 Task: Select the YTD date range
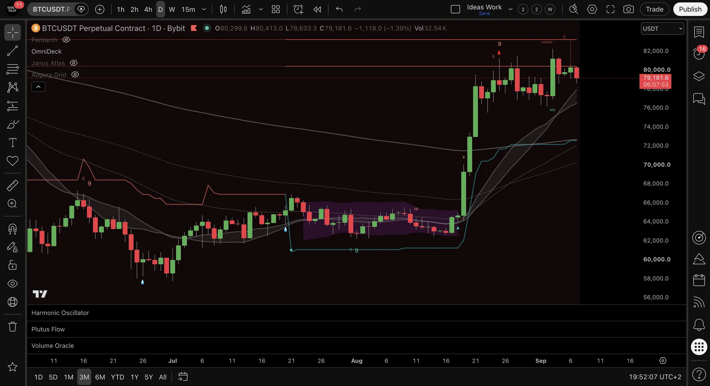tap(117, 377)
